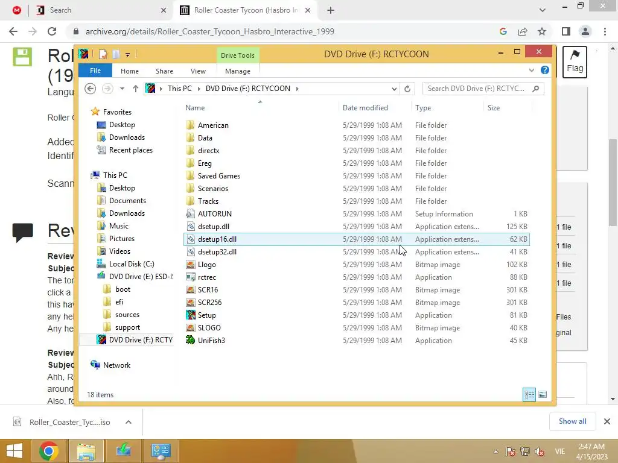Reload the Chrome page

[x=52, y=31]
